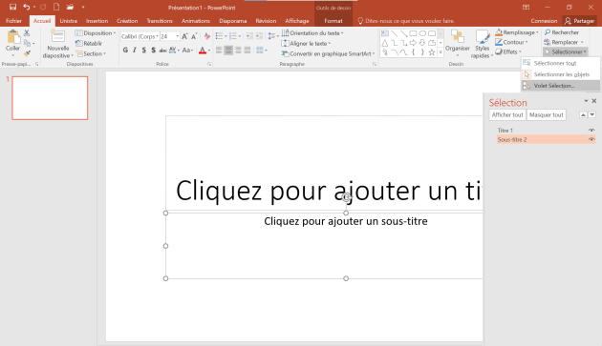
Task: Expand the Disposition layout dropdown
Action: pyautogui.click(x=96, y=33)
